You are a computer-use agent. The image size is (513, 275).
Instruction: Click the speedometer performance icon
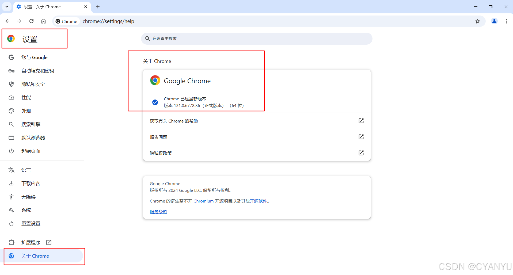click(11, 98)
